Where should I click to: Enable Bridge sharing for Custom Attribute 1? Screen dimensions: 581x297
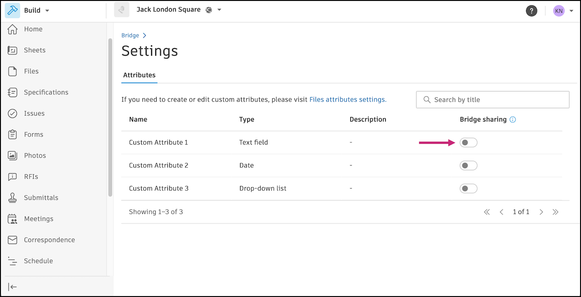(468, 143)
